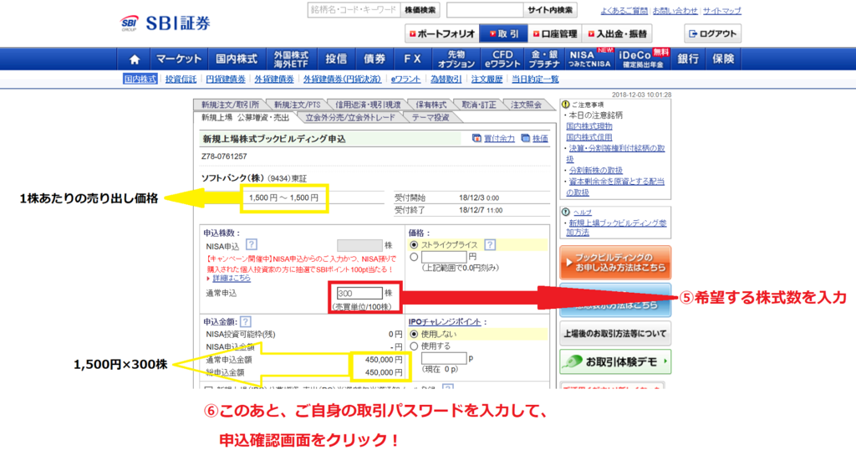Open the 当日約定一覧 link
856x461 pixels.
535,79
